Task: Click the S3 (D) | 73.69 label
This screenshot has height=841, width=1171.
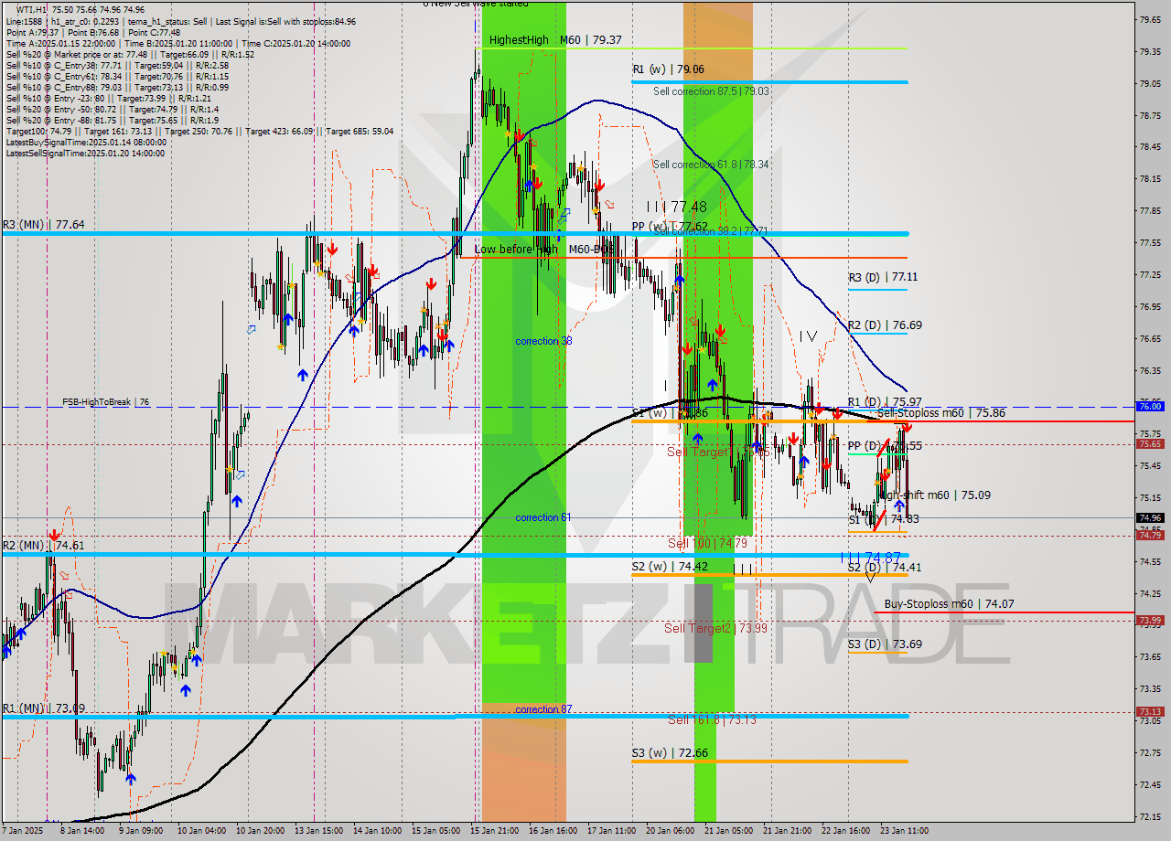Action: coord(885,644)
